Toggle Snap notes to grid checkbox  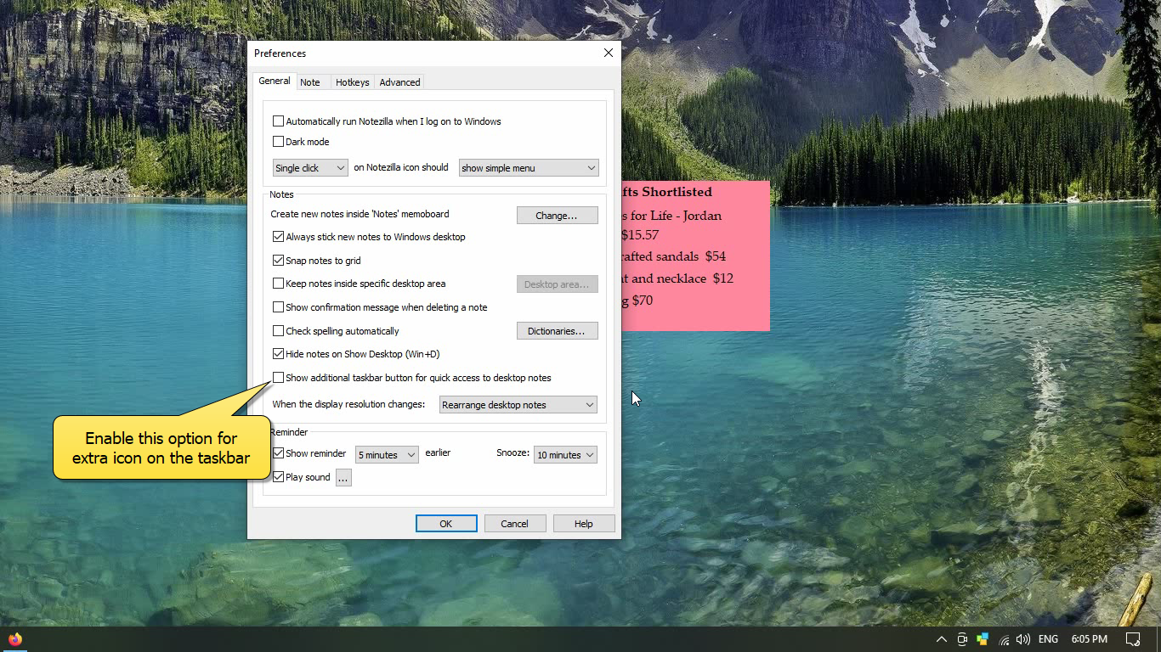pyautogui.click(x=278, y=261)
